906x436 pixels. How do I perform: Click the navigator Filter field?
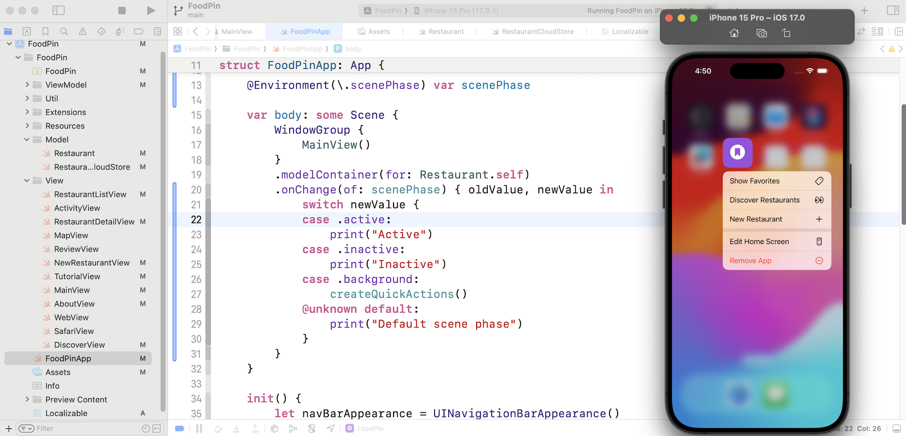[85, 428]
